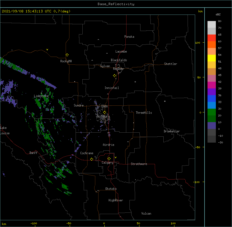Click the RedDeer city label

(x=118, y=69)
